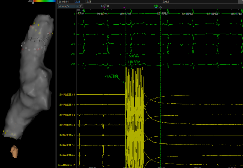
Task: Click the gain icon beside speed dropdown
Action: coord(81,6)
